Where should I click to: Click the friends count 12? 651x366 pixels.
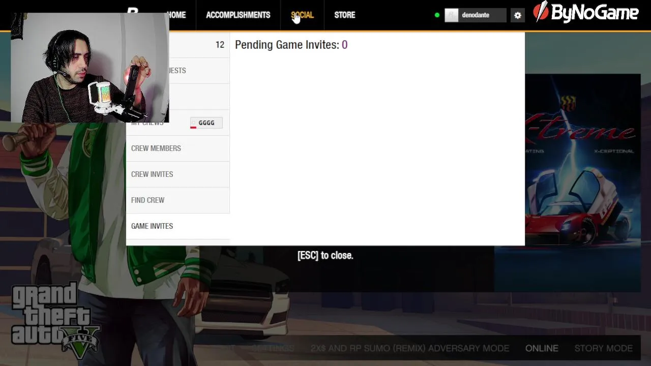tap(220, 45)
